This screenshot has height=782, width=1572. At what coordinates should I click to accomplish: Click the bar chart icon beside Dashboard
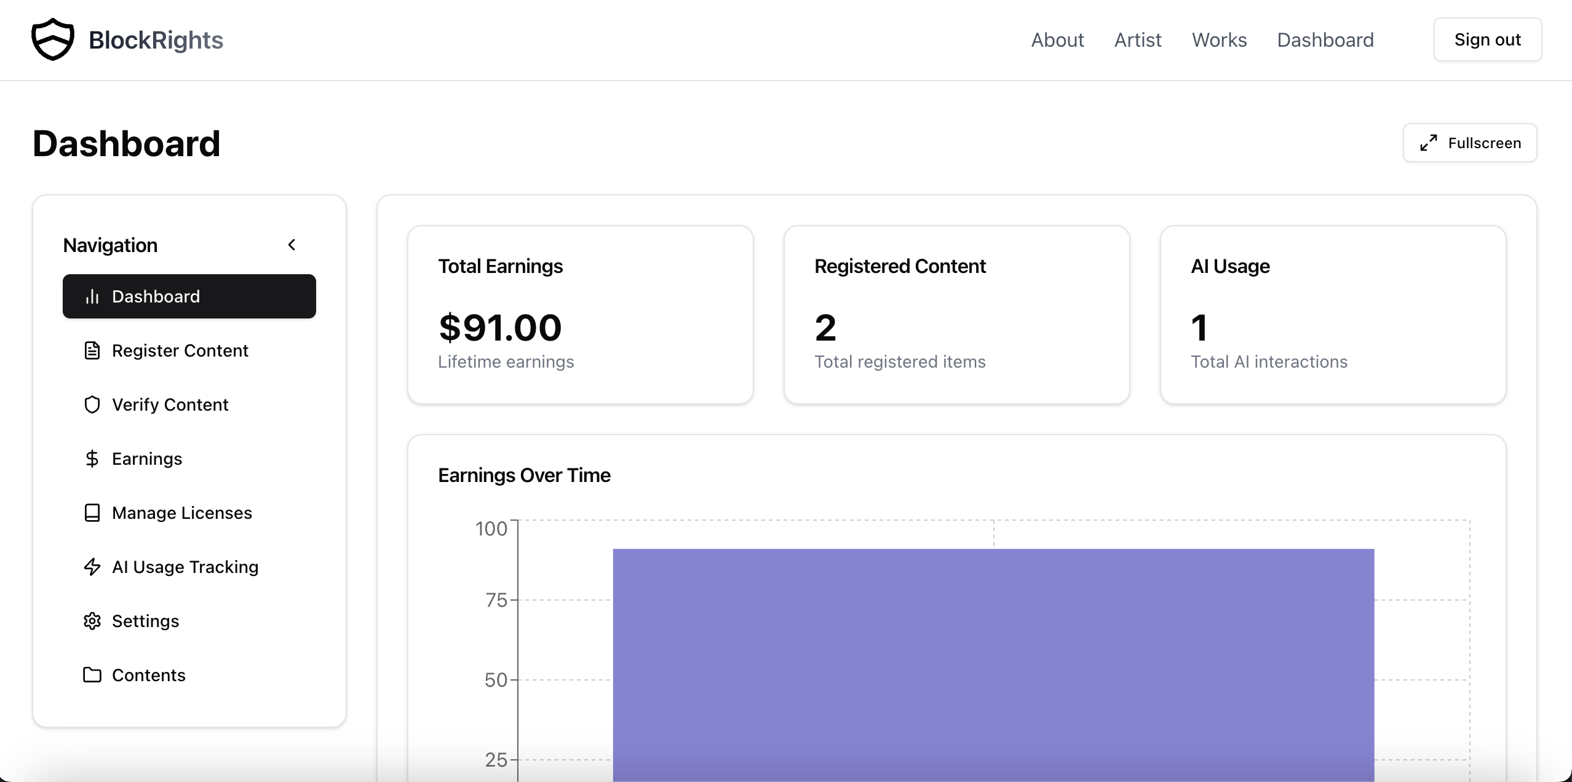[92, 297]
